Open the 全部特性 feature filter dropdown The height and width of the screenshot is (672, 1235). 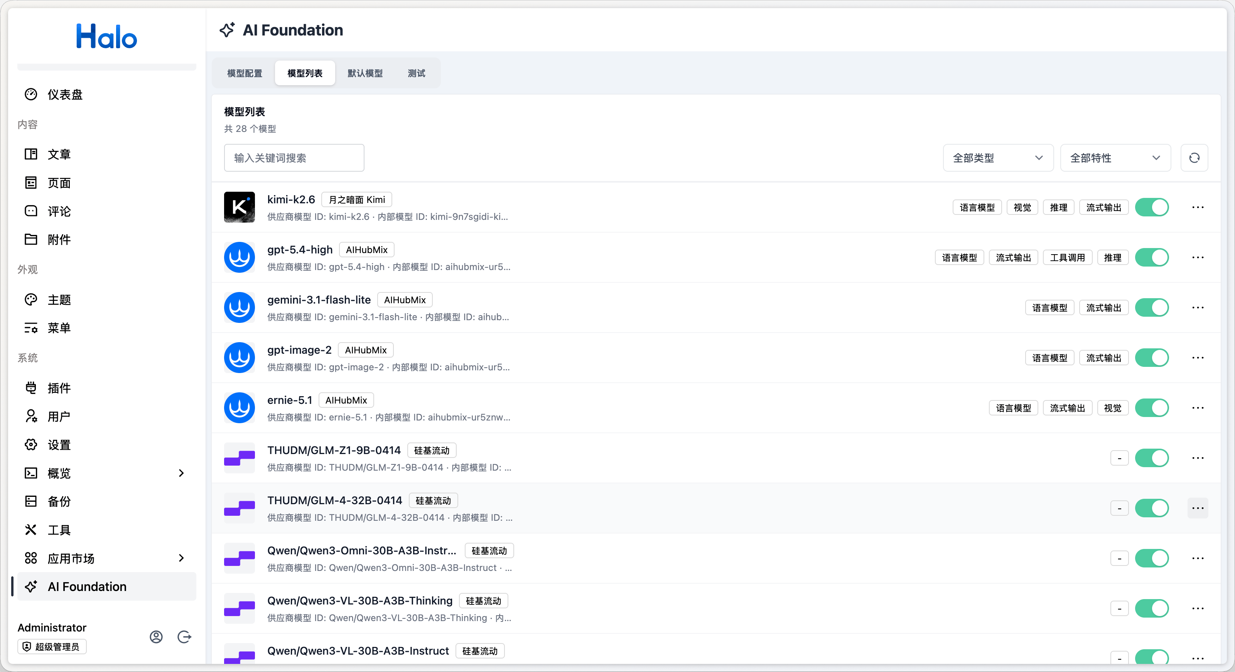point(1115,158)
